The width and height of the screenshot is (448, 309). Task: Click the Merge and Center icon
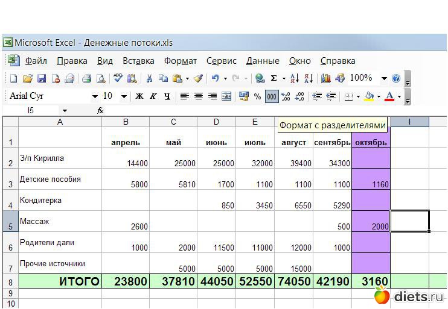point(226,96)
